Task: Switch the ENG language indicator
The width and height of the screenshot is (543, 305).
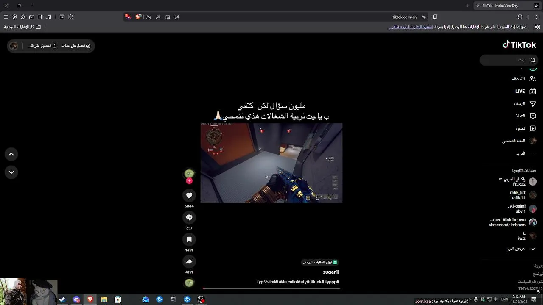Action: tap(504, 299)
